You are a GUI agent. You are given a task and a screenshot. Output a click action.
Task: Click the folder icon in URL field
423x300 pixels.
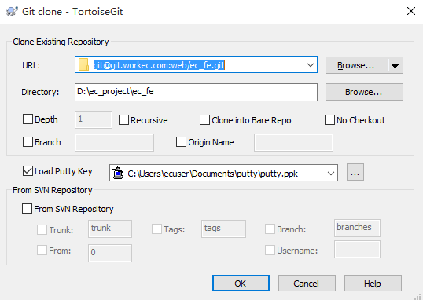tap(83, 64)
